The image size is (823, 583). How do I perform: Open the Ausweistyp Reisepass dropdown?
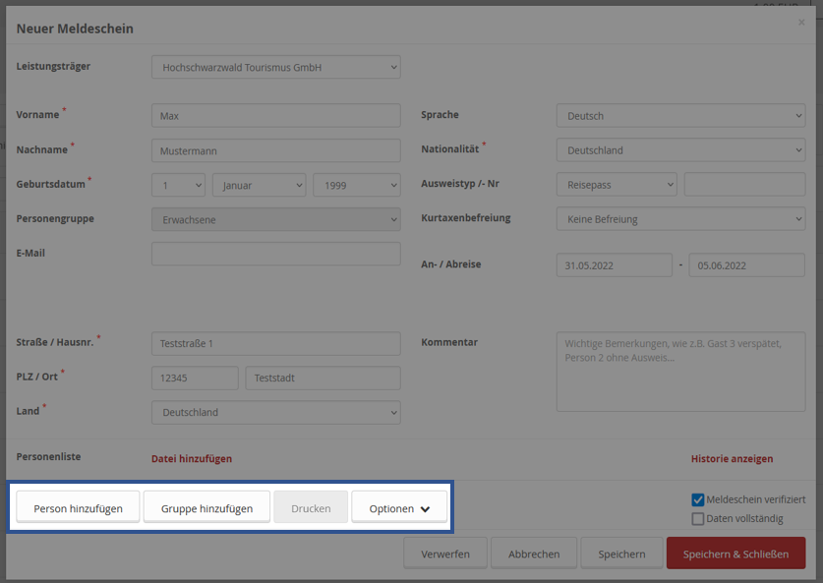tap(617, 185)
